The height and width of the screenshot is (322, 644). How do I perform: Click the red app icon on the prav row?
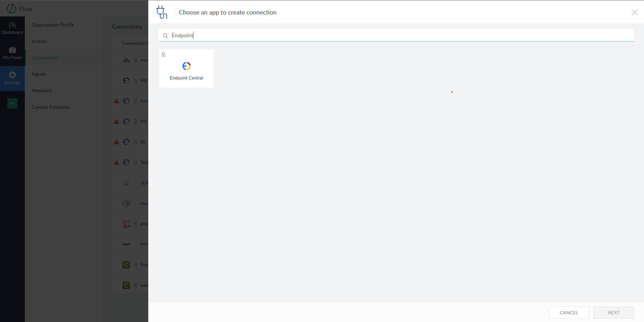pyautogui.click(x=126, y=224)
